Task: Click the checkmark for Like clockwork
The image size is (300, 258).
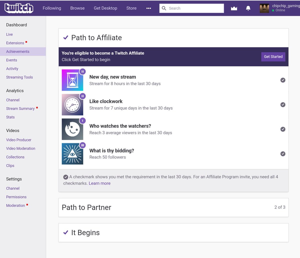Action: click(x=283, y=104)
